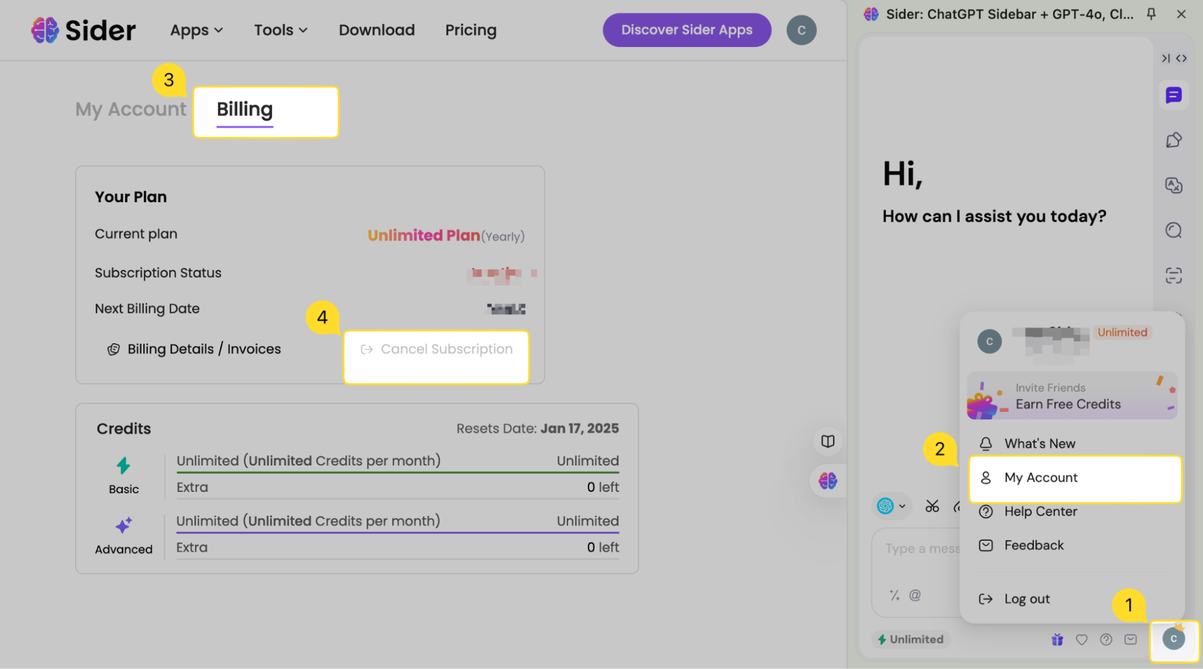Open the Chat icon in Sider sidebar
The height and width of the screenshot is (669, 1203).
[x=1173, y=95]
